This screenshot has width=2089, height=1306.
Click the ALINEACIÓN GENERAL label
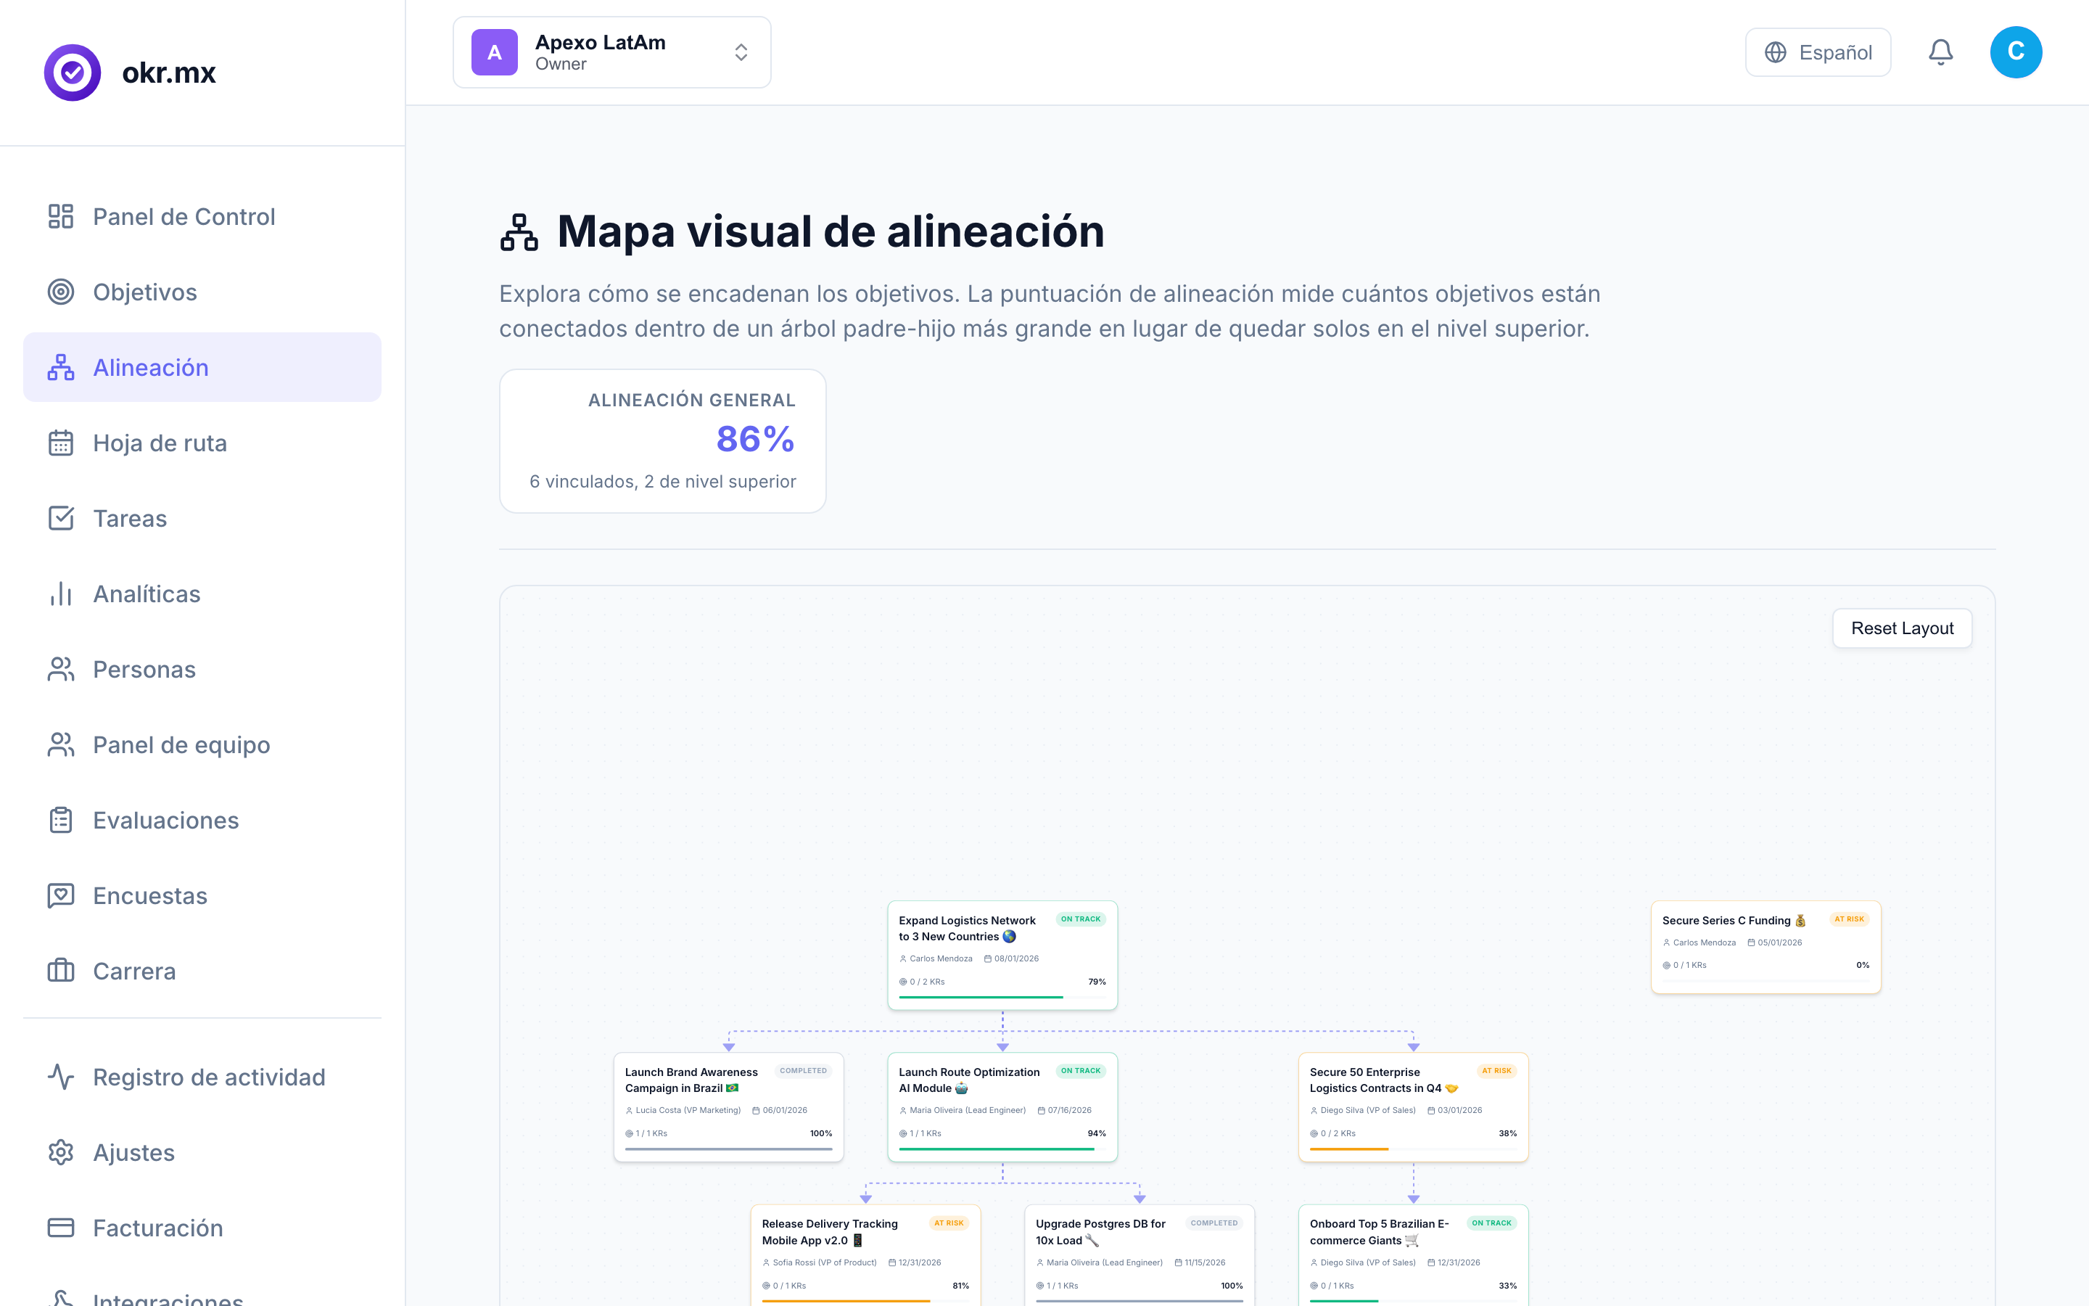point(691,400)
